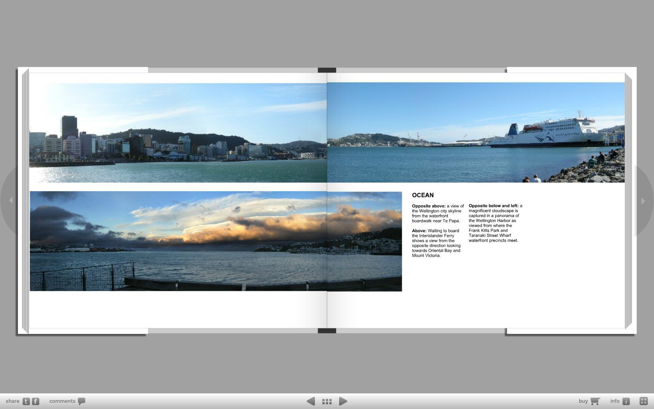This screenshot has height=409, width=654.
Task: Share the book on Facebook
Action: point(35,401)
